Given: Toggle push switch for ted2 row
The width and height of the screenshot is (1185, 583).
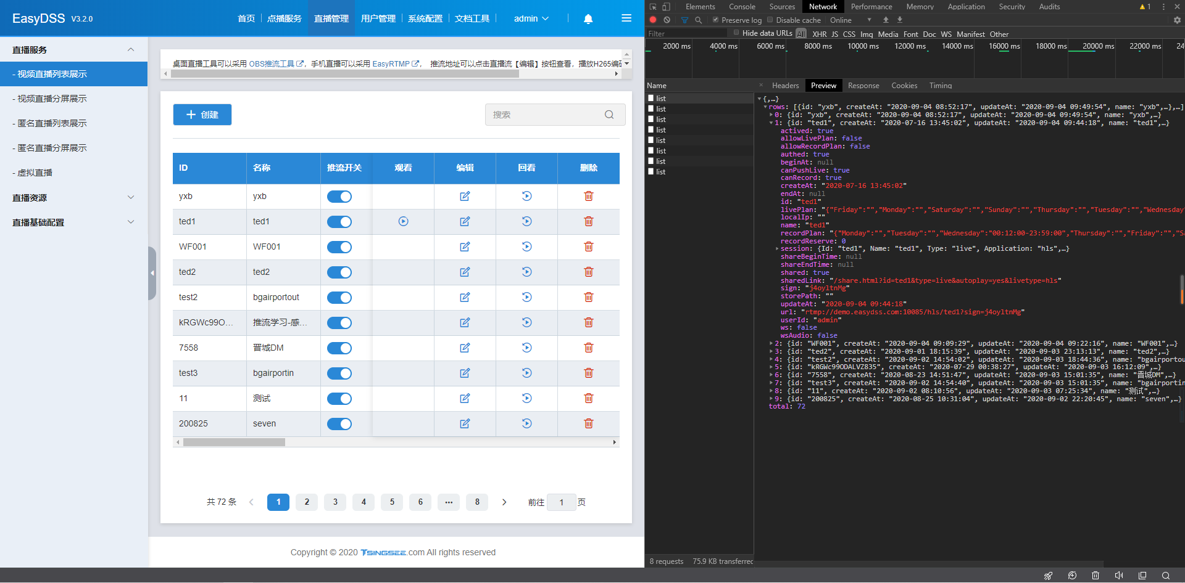Looking at the screenshot, I should pos(339,272).
